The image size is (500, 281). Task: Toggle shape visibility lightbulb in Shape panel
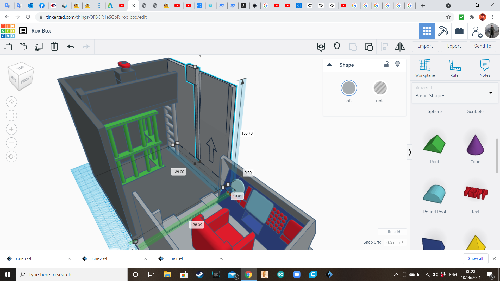tap(397, 65)
